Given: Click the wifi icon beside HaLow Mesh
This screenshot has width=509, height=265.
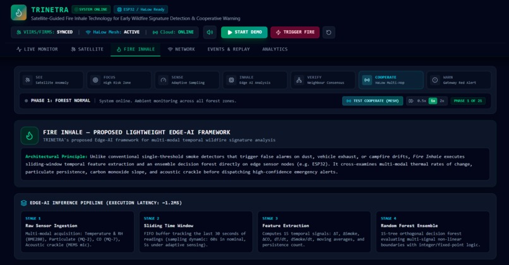Looking at the screenshot, I should pyautogui.click(x=88, y=32).
